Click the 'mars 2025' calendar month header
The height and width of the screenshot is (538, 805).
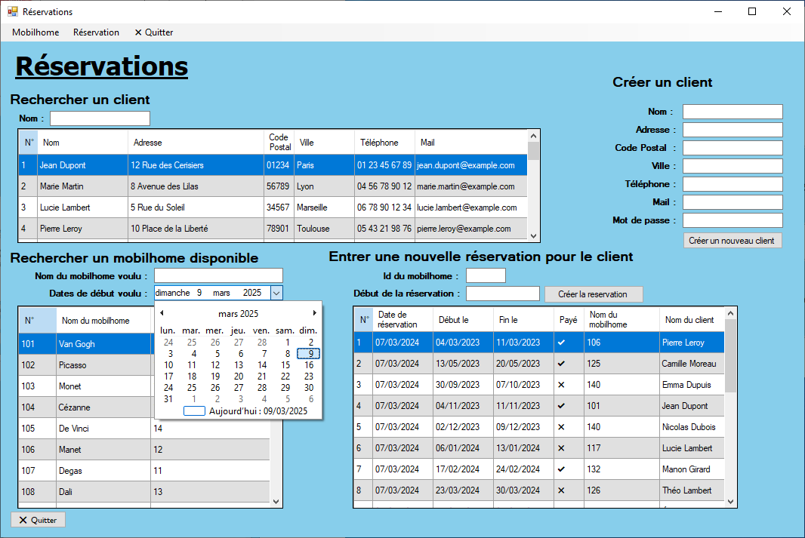pyautogui.click(x=238, y=313)
